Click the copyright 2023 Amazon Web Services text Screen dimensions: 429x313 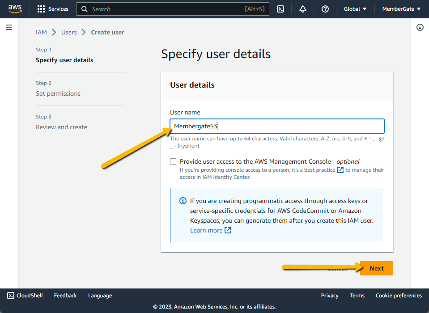[214, 307]
